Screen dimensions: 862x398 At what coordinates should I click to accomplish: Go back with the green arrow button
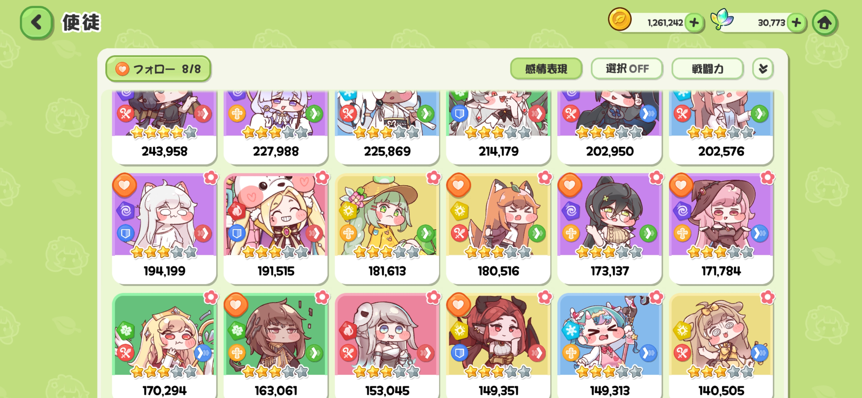pos(36,23)
